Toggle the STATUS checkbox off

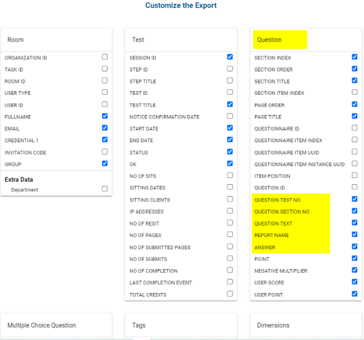pos(230,152)
